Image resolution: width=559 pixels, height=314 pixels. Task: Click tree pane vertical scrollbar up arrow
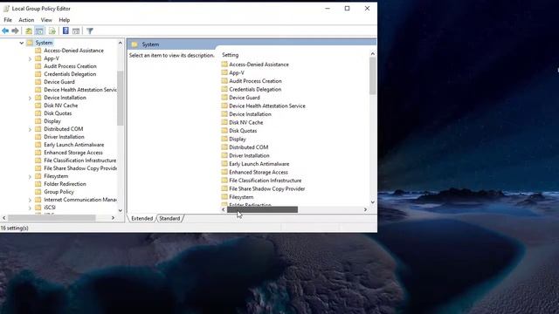121,43
